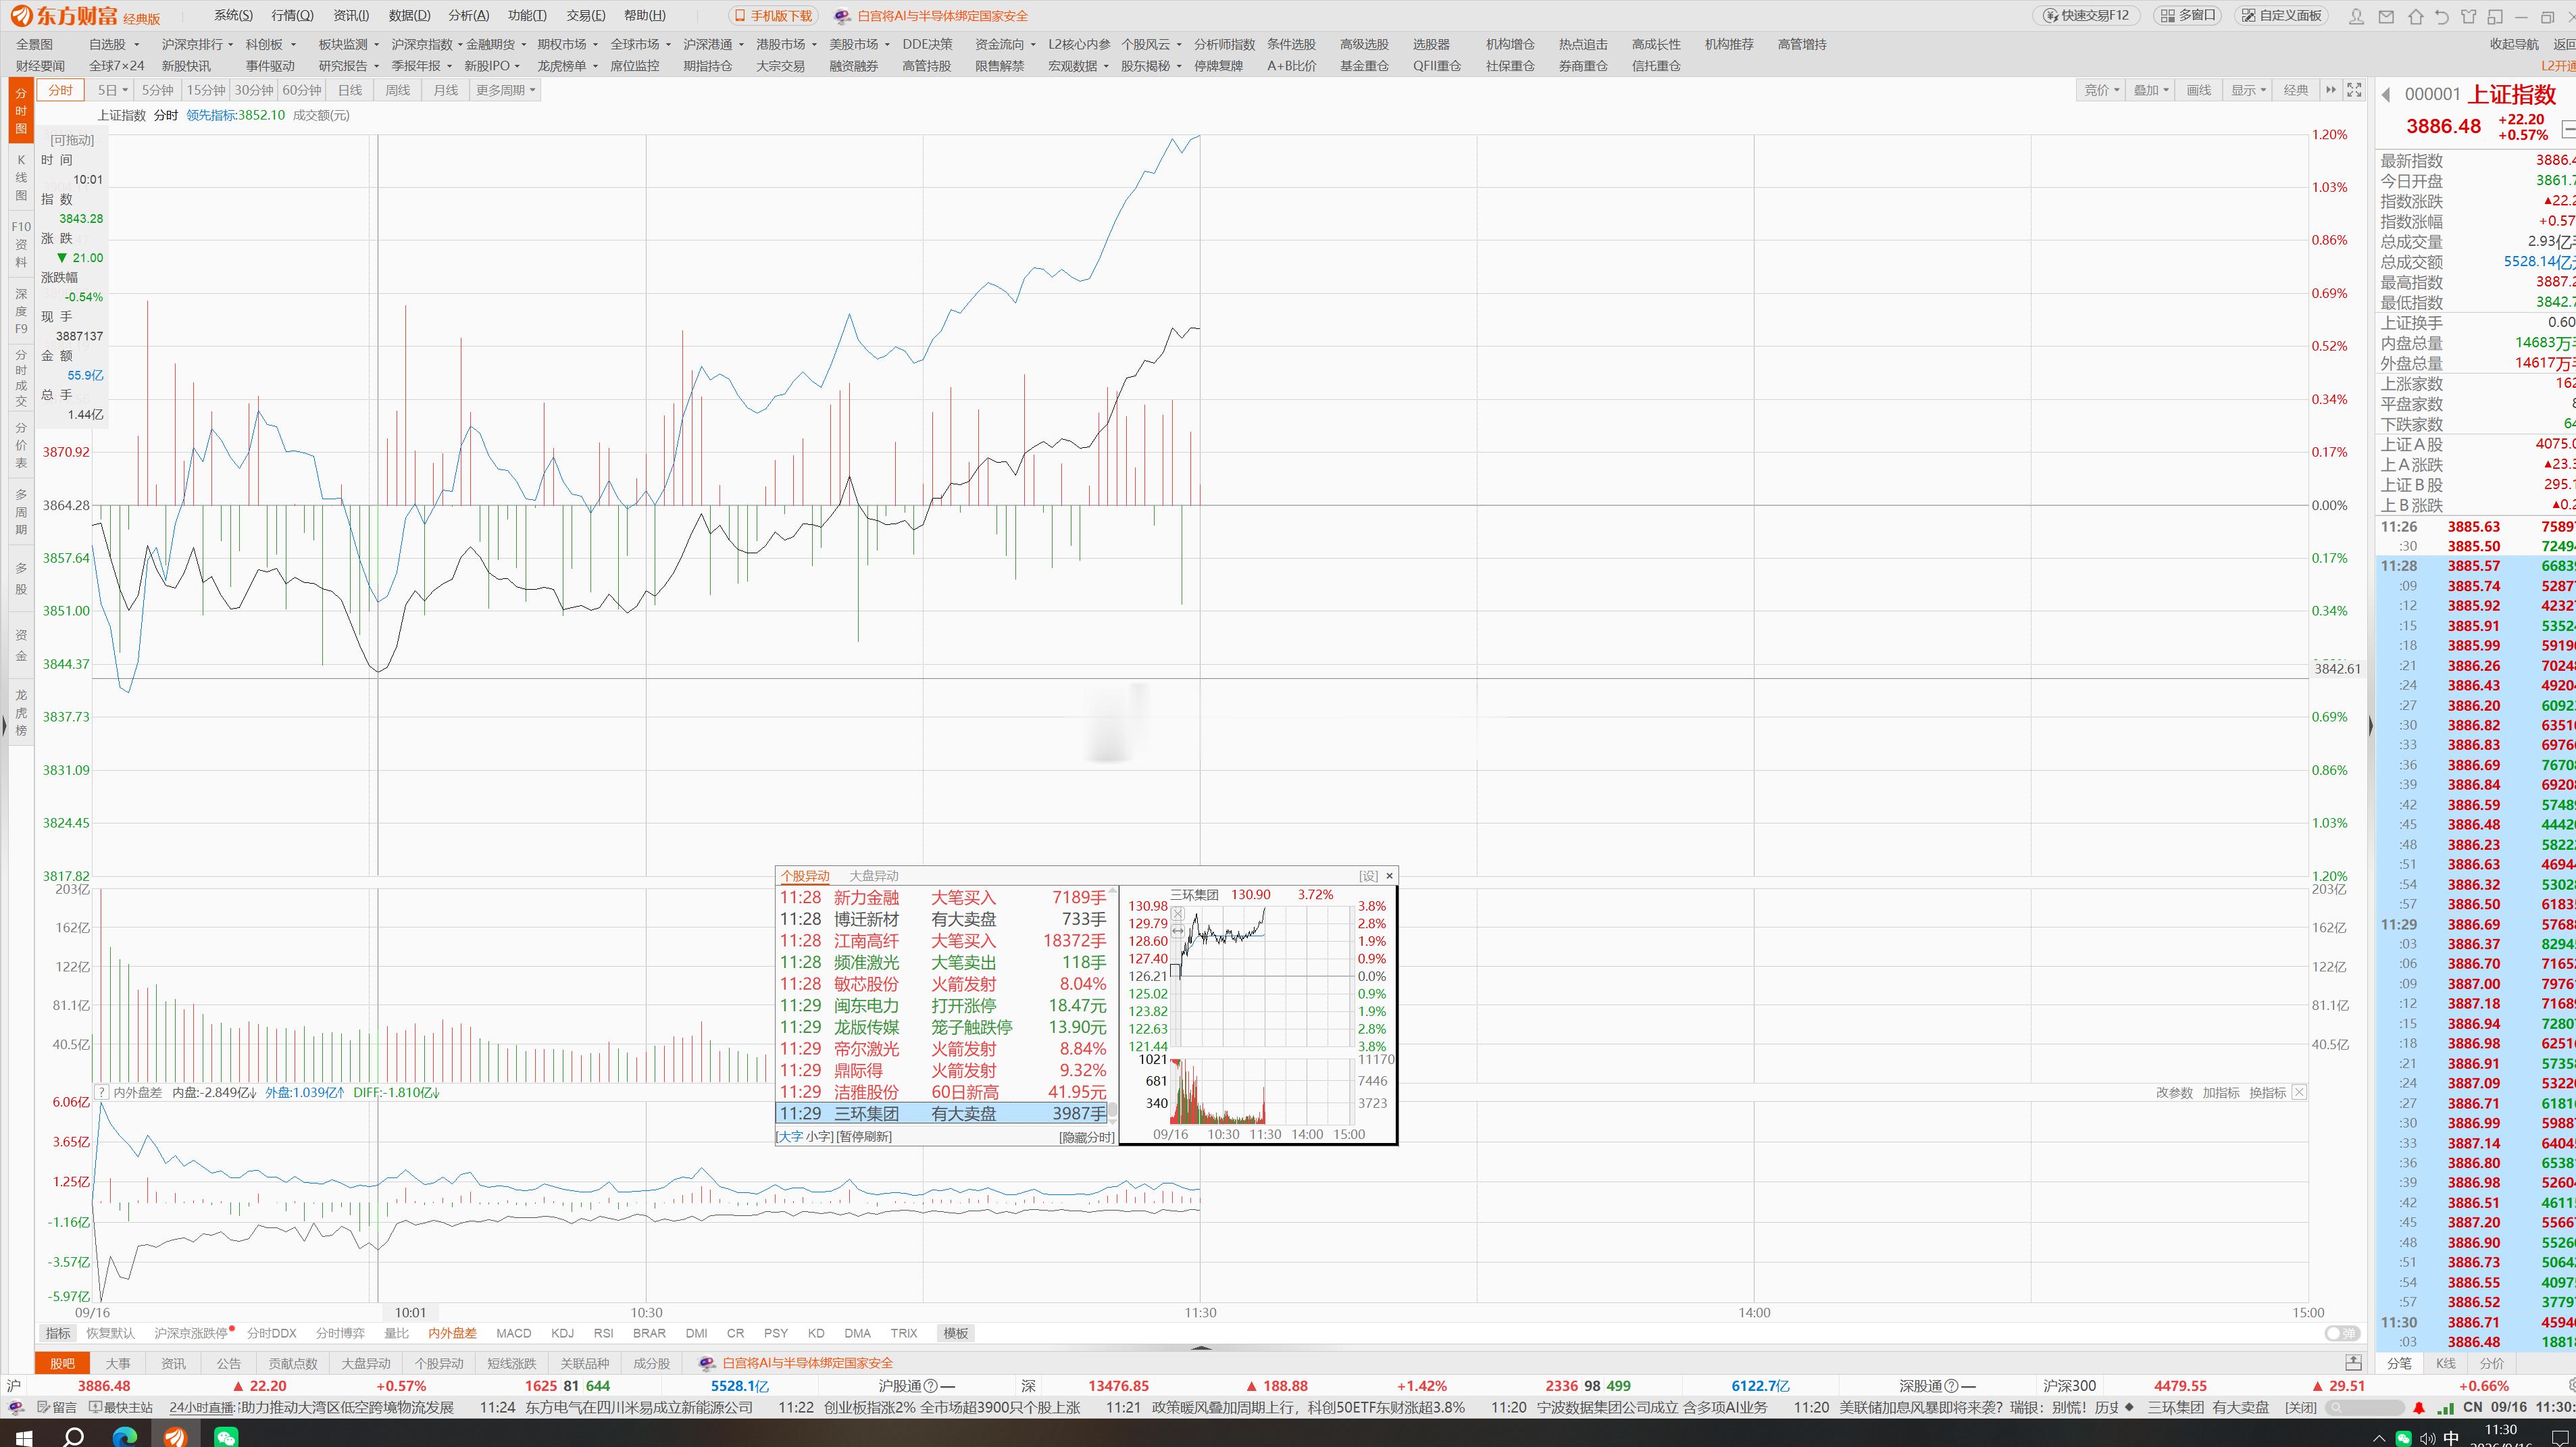The width and height of the screenshot is (2576, 1447).
Task: Click the red alert bell icon in status bar
Action: pyautogui.click(x=2419, y=1408)
